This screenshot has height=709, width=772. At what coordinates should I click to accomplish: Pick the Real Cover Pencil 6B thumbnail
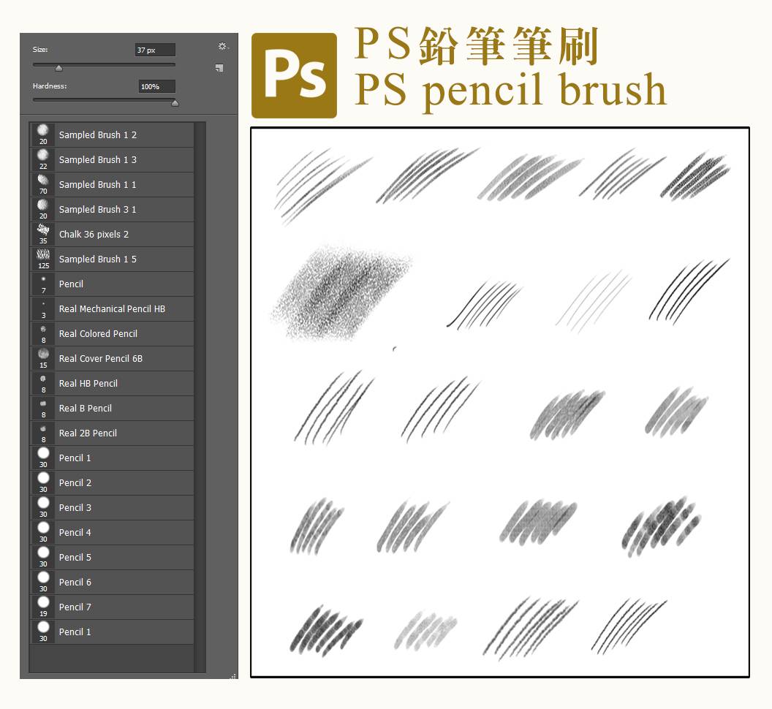click(43, 358)
